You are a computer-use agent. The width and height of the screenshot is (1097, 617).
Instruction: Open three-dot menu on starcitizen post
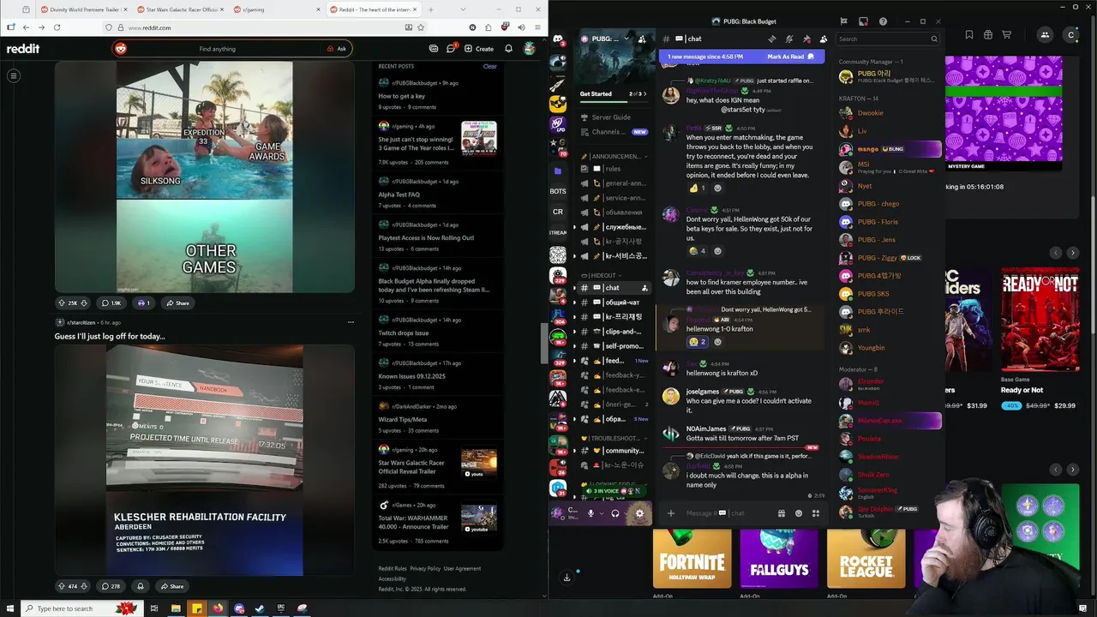351,322
